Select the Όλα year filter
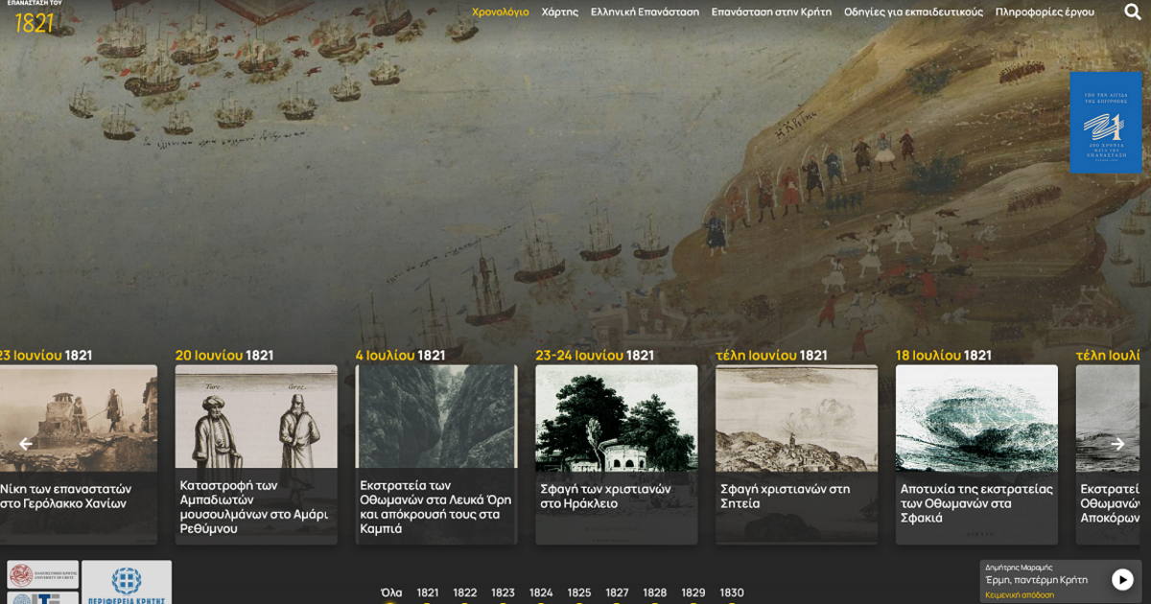Viewport: 1151px width, 604px height. 391,592
